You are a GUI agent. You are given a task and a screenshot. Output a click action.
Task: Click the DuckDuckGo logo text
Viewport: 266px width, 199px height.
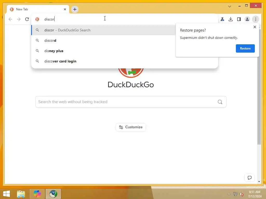tap(131, 85)
